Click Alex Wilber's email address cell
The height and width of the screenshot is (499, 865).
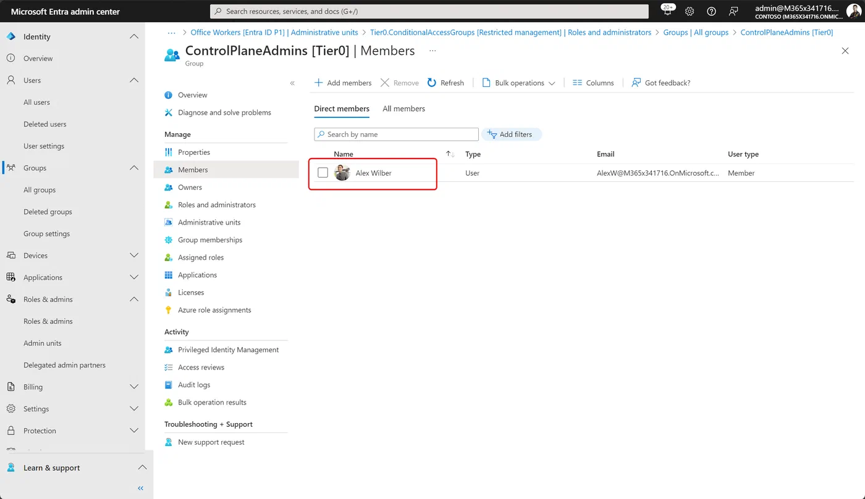[658, 173]
